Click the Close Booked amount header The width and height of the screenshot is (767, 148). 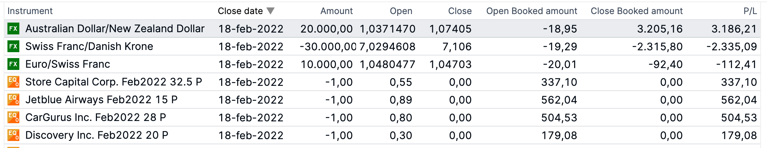(637, 11)
